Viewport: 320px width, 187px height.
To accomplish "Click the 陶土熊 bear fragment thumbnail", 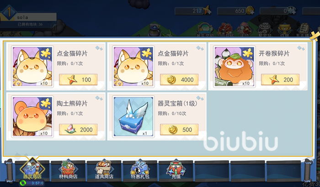I will coord(32,116).
